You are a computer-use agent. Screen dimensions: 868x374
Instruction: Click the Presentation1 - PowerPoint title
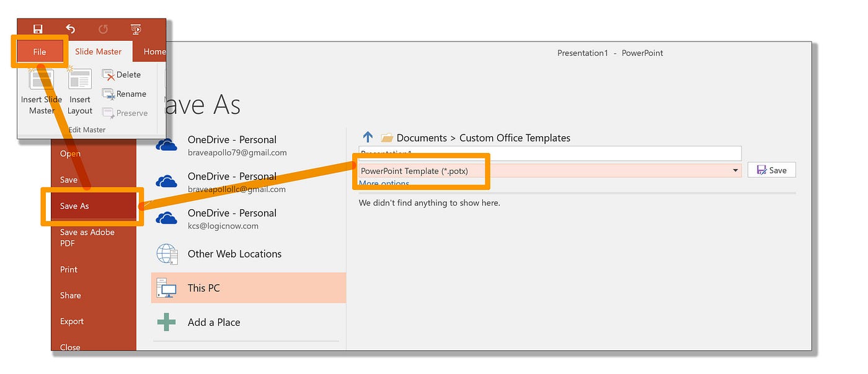pyautogui.click(x=610, y=53)
